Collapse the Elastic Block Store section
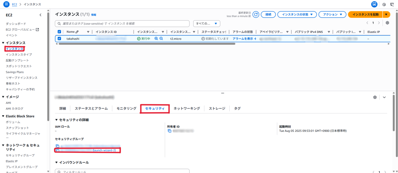 3,116
